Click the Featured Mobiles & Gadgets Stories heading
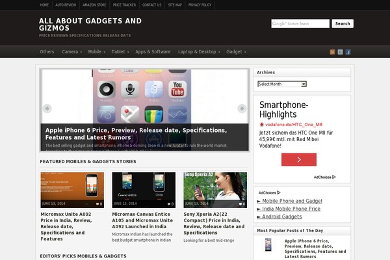This screenshot has height=260, width=390. pyautogui.click(x=88, y=161)
